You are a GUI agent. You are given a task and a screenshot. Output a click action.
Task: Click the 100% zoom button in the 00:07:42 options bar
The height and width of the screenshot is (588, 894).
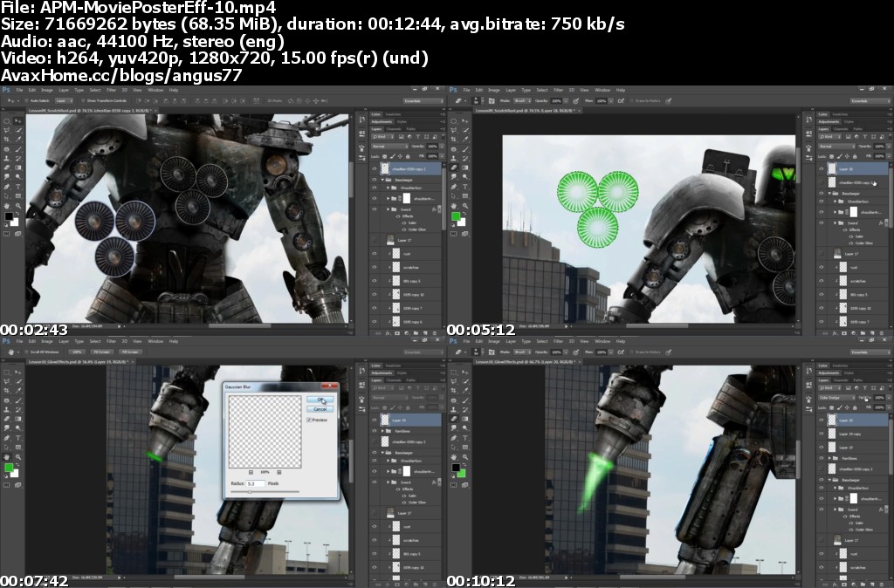[x=77, y=352]
